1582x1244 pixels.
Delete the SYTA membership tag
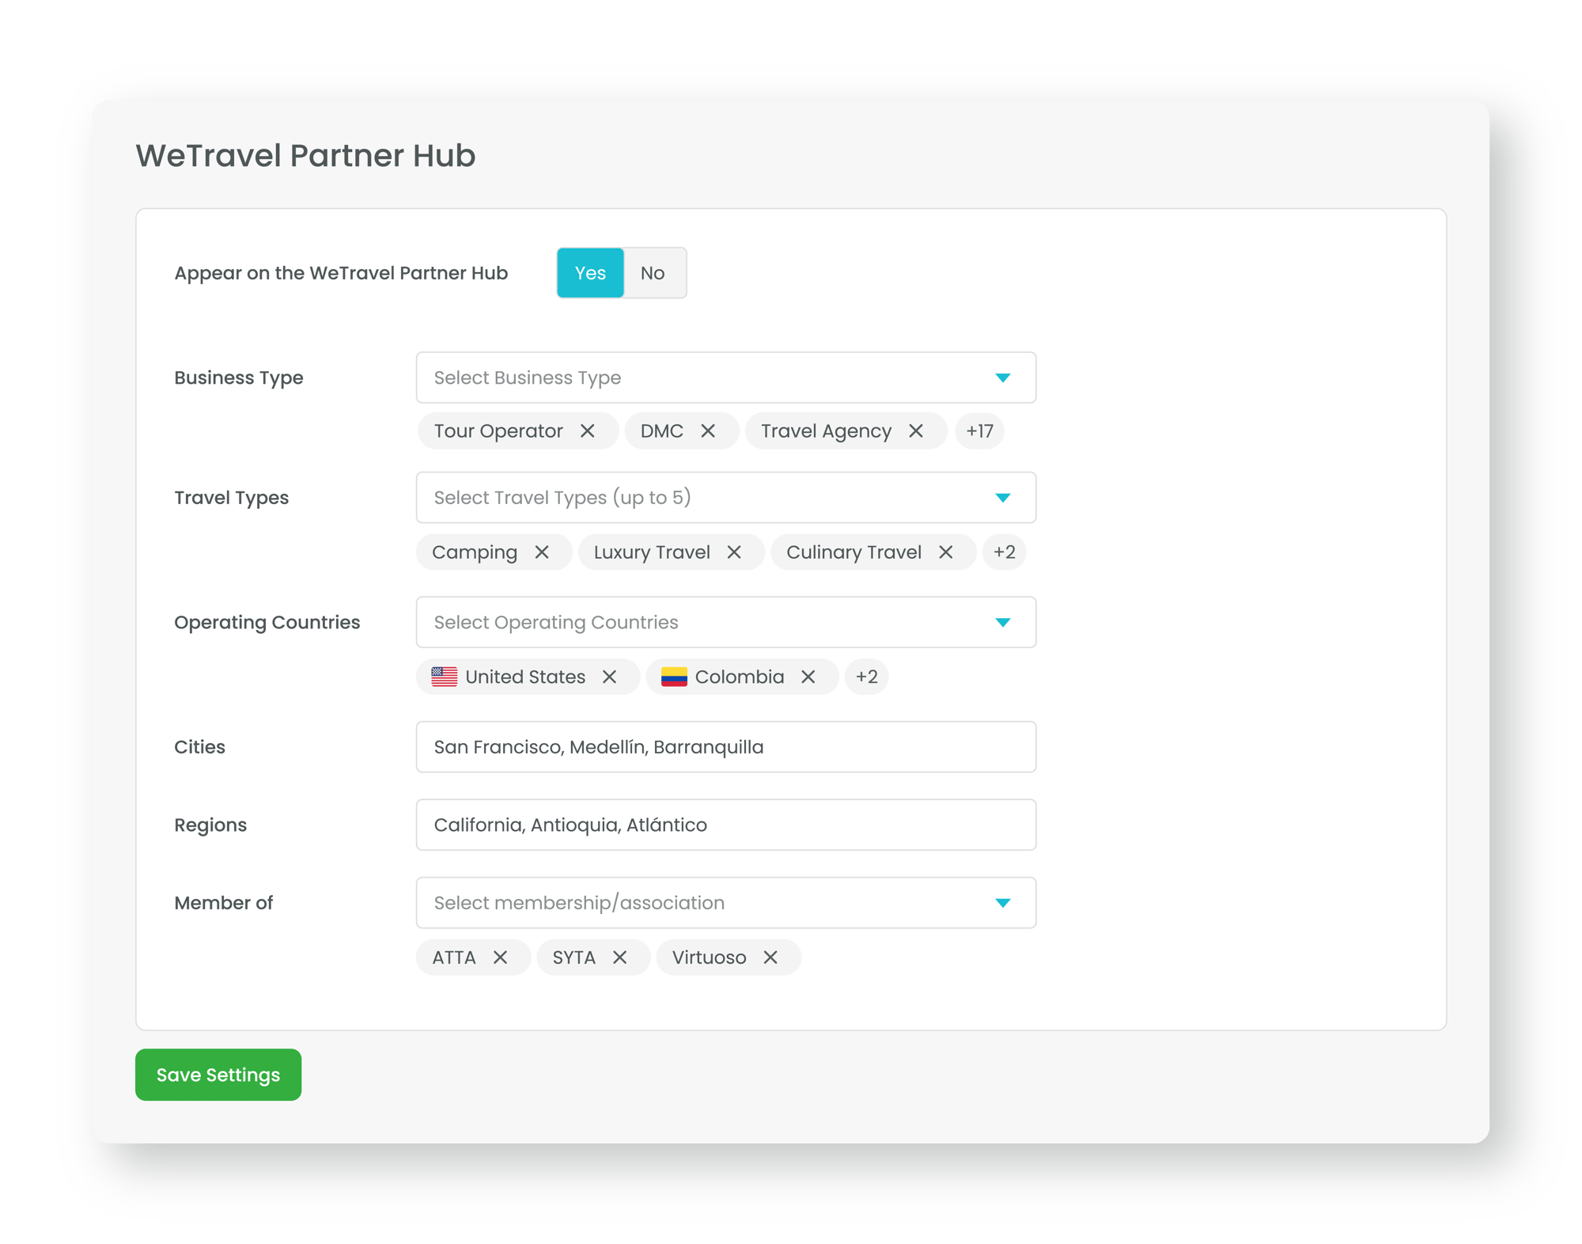tap(620, 958)
